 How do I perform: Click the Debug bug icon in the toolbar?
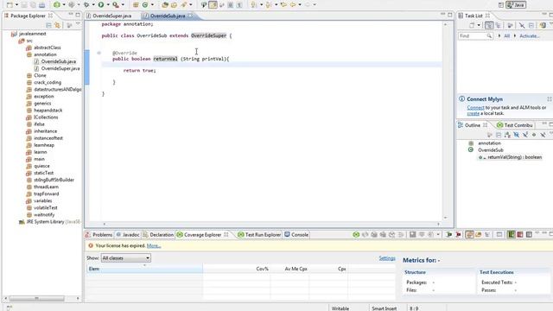[x=86, y=5]
